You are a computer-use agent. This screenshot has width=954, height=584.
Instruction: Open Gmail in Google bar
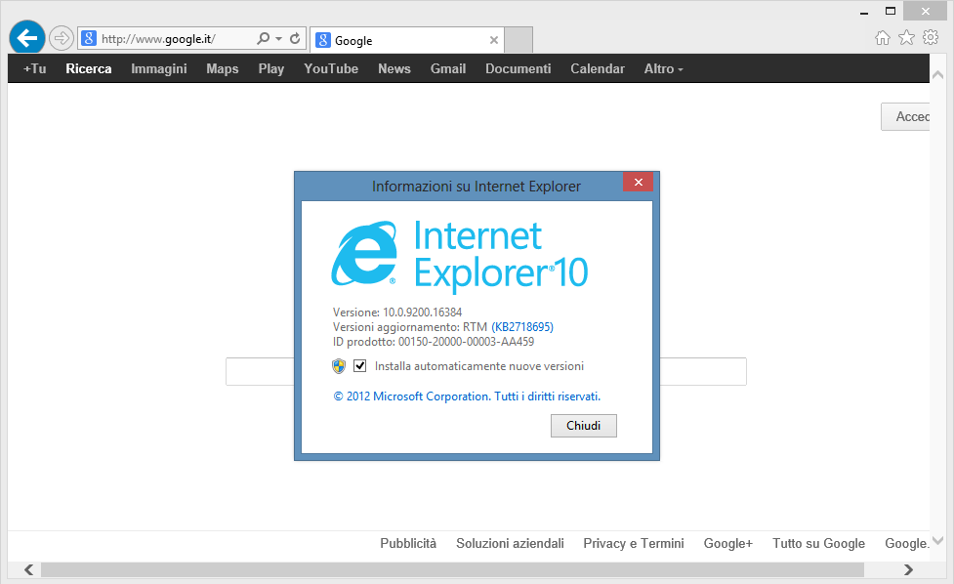(x=448, y=68)
